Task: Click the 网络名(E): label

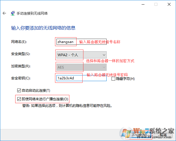Action: tap(19, 42)
